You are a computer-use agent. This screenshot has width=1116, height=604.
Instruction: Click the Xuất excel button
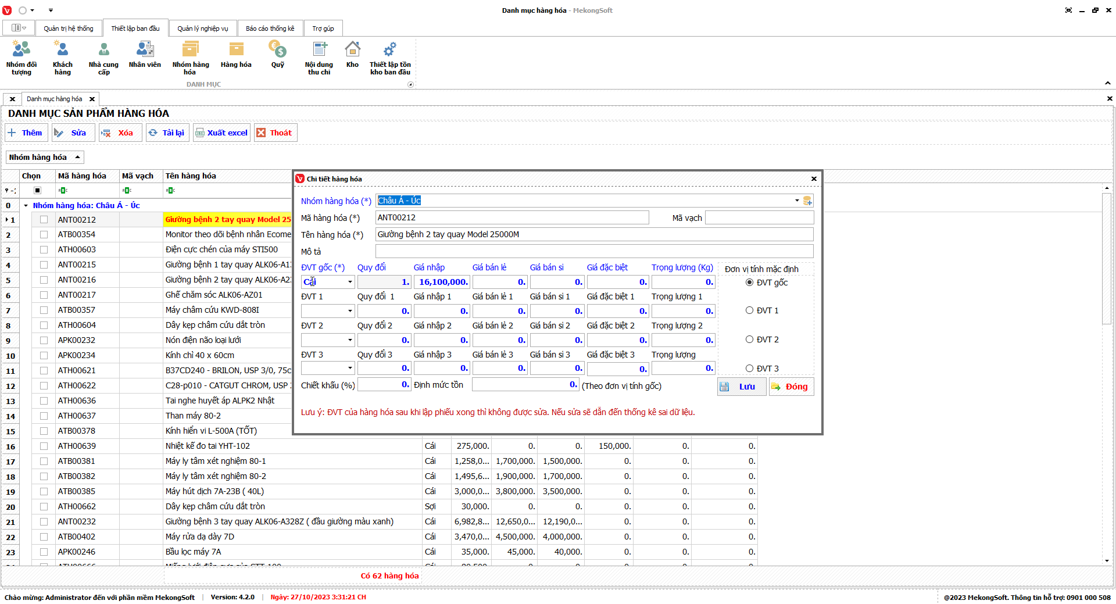[221, 133]
